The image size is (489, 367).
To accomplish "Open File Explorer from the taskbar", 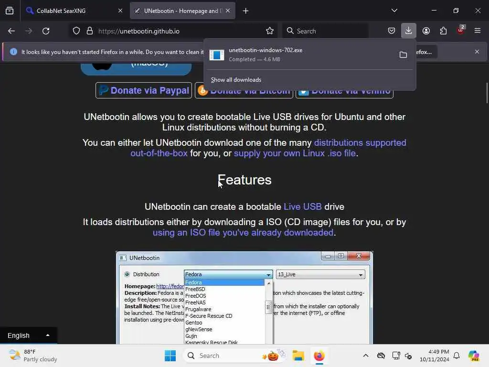I will pyautogui.click(x=298, y=356).
